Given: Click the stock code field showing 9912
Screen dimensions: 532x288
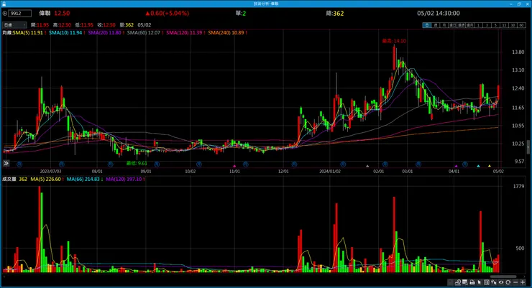Looking at the screenshot, I should click(20, 13).
